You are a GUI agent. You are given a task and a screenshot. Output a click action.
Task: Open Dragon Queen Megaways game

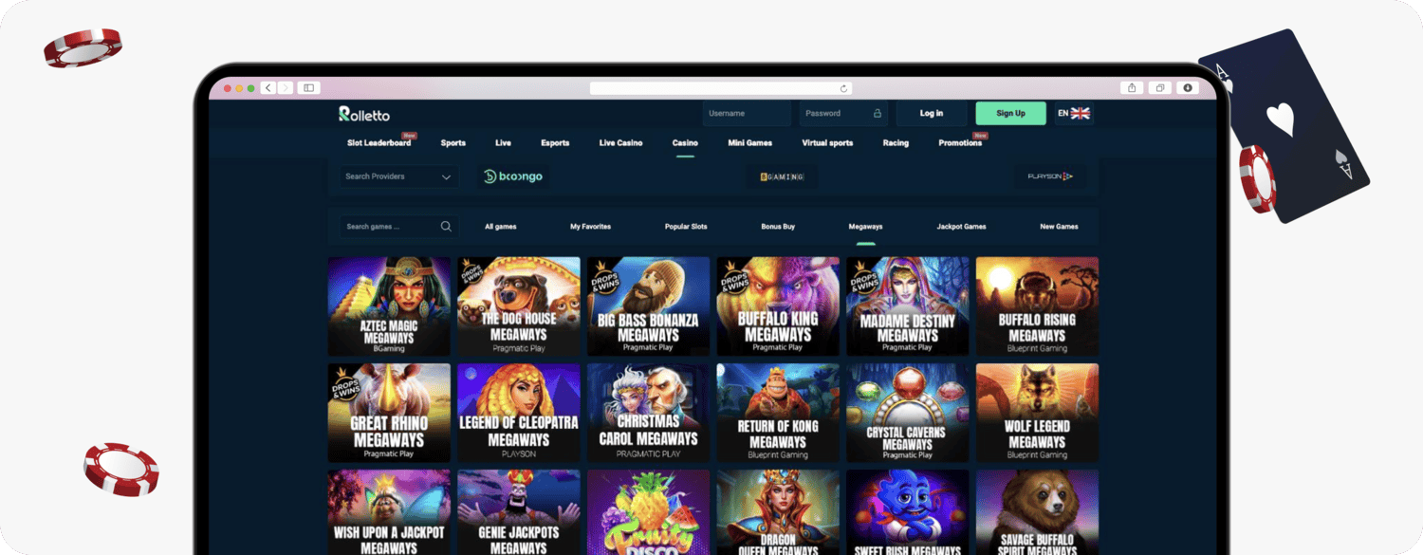(778, 512)
